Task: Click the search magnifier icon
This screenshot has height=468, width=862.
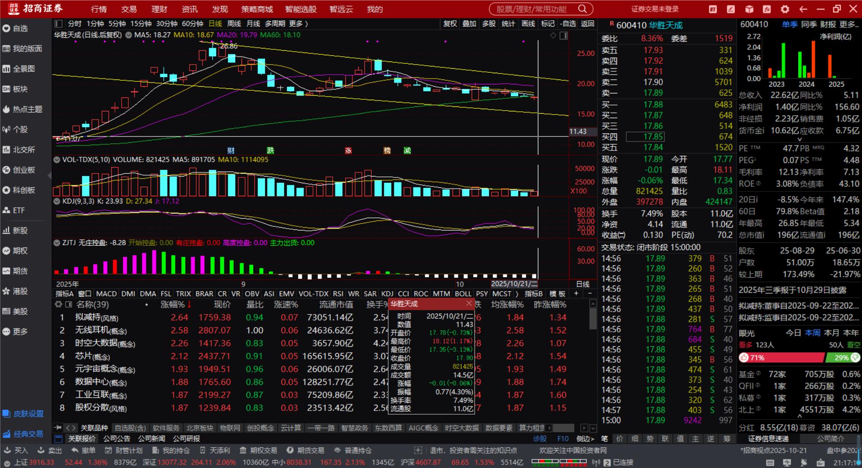Action: (x=582, y=9)
